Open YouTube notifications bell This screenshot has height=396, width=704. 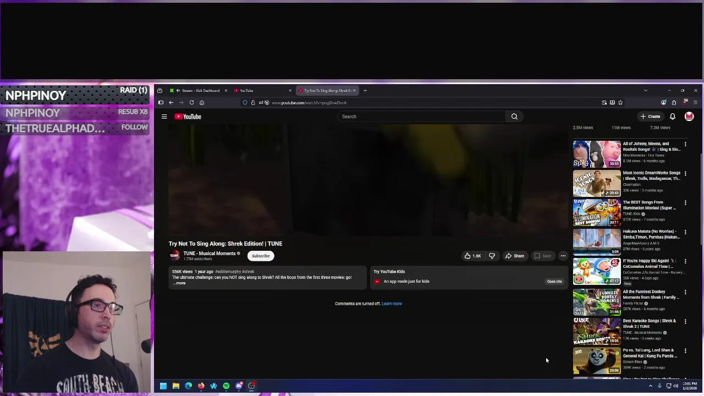[x=672, y=117]
